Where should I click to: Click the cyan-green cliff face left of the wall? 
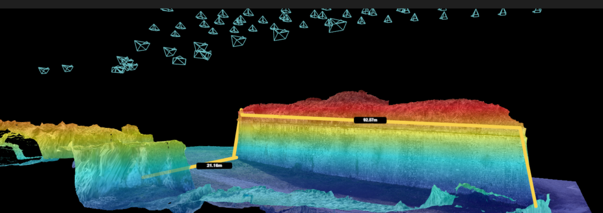pyautogui.click(x=127, y=168)
